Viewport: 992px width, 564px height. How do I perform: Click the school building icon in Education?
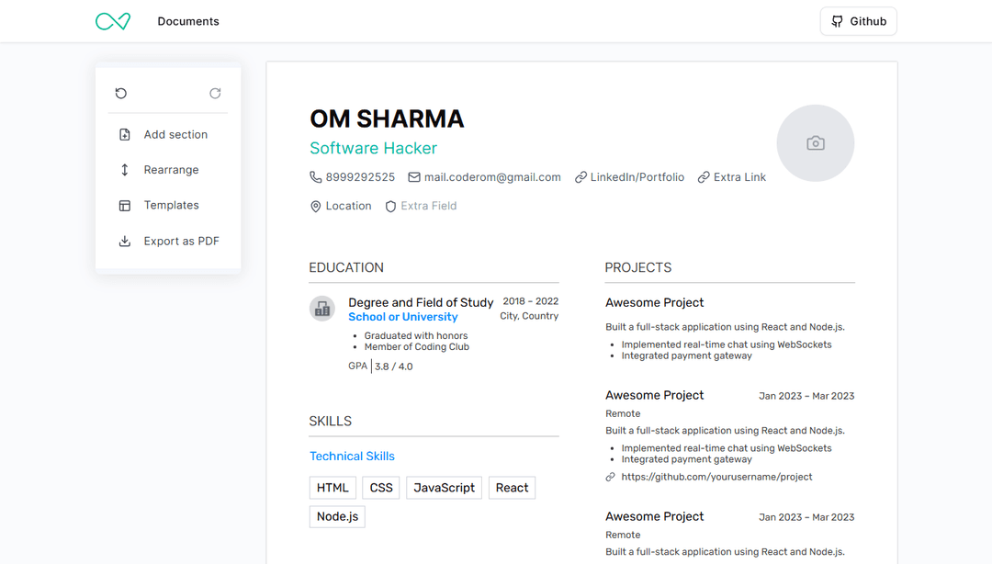[x=321, y=310]
